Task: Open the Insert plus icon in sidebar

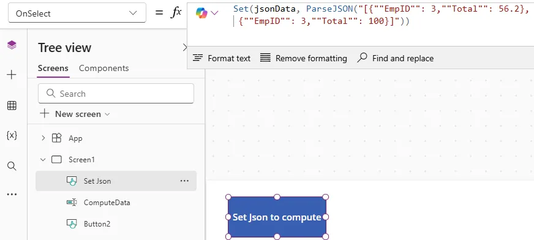Action: point(12,75)
